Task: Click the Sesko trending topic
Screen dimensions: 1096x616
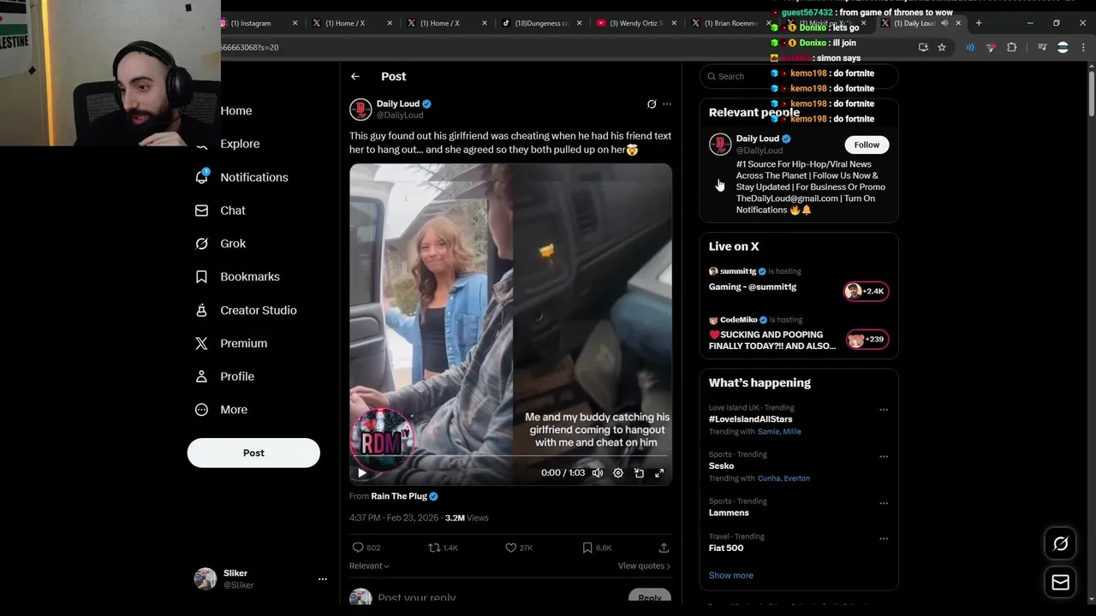Action: [721, 466]
